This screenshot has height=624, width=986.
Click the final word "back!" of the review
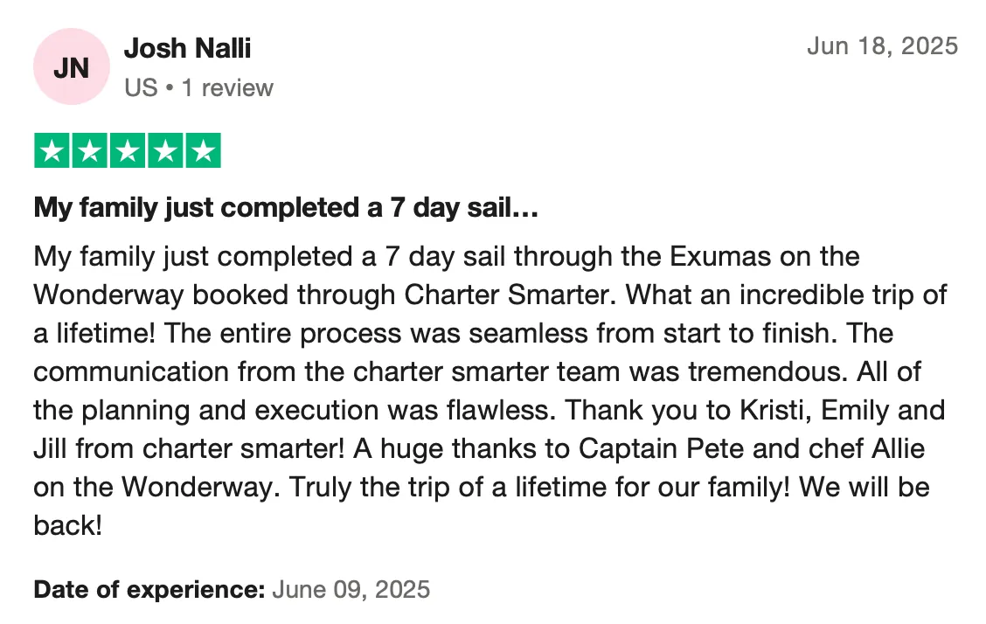coord(67,526)
